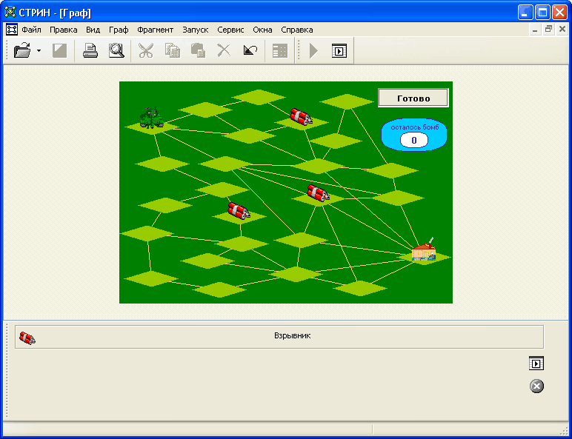Click the Готово button

tap(413, 98)
